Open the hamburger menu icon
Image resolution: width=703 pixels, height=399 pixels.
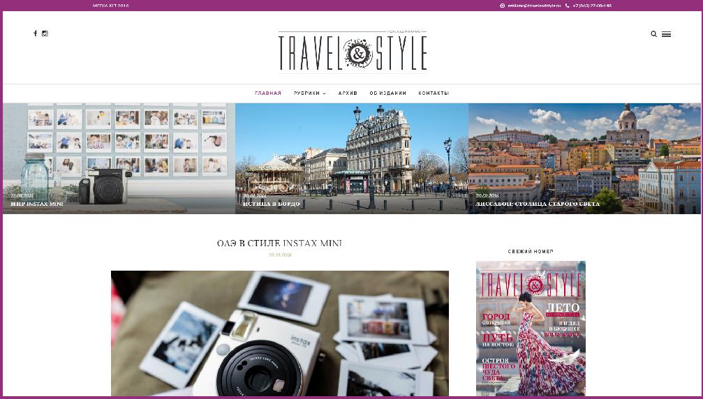pyautogui.click(x=666, y=33)
